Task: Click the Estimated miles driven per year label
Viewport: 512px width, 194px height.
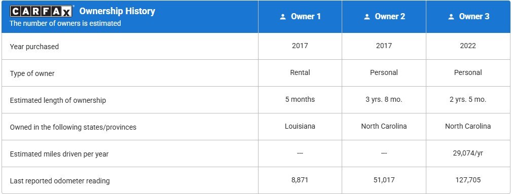Action: pos(58,154)
